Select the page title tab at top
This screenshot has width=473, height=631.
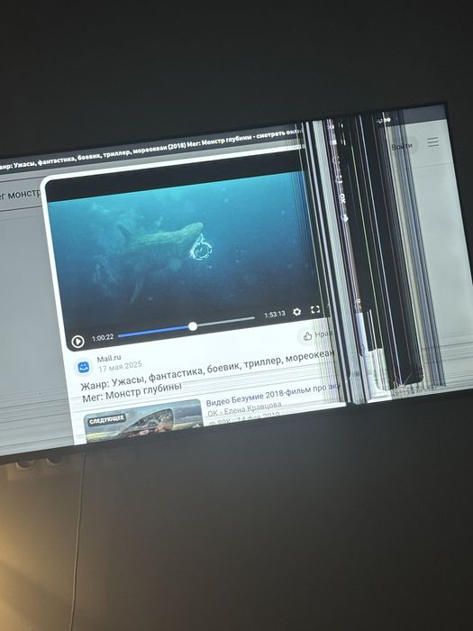click(x=150, y=152)
